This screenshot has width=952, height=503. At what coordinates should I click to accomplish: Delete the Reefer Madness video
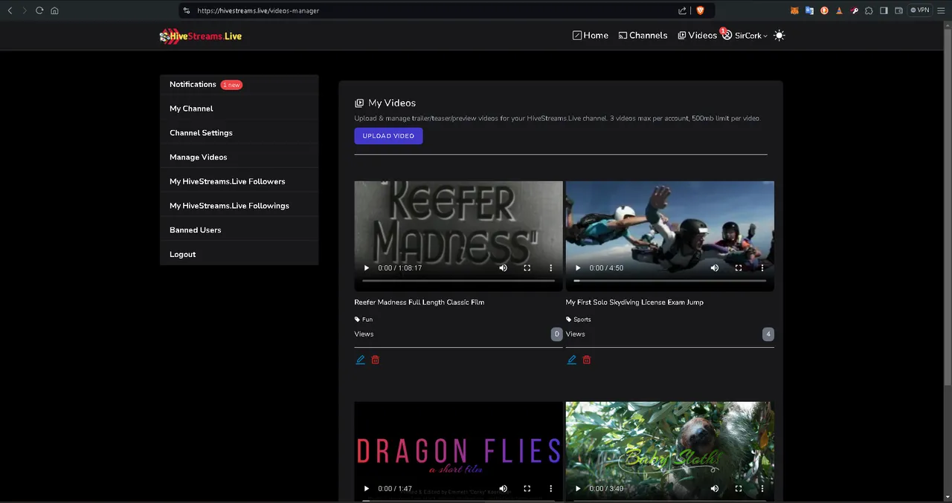[376, 360]
